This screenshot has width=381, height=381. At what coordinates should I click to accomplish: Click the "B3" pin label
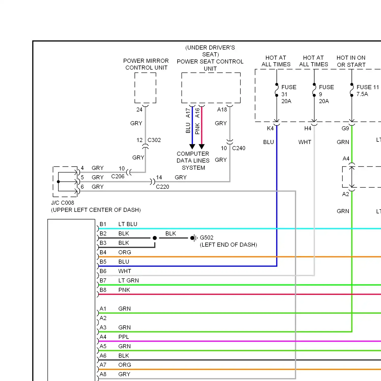point(103,243)
